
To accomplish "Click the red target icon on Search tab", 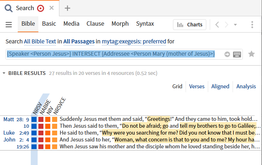I will (x=41, y=8).
